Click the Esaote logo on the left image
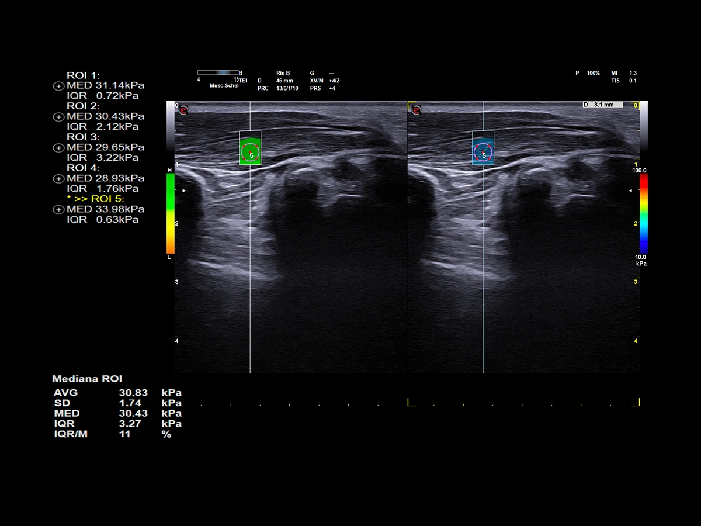 tap(183, 110)
